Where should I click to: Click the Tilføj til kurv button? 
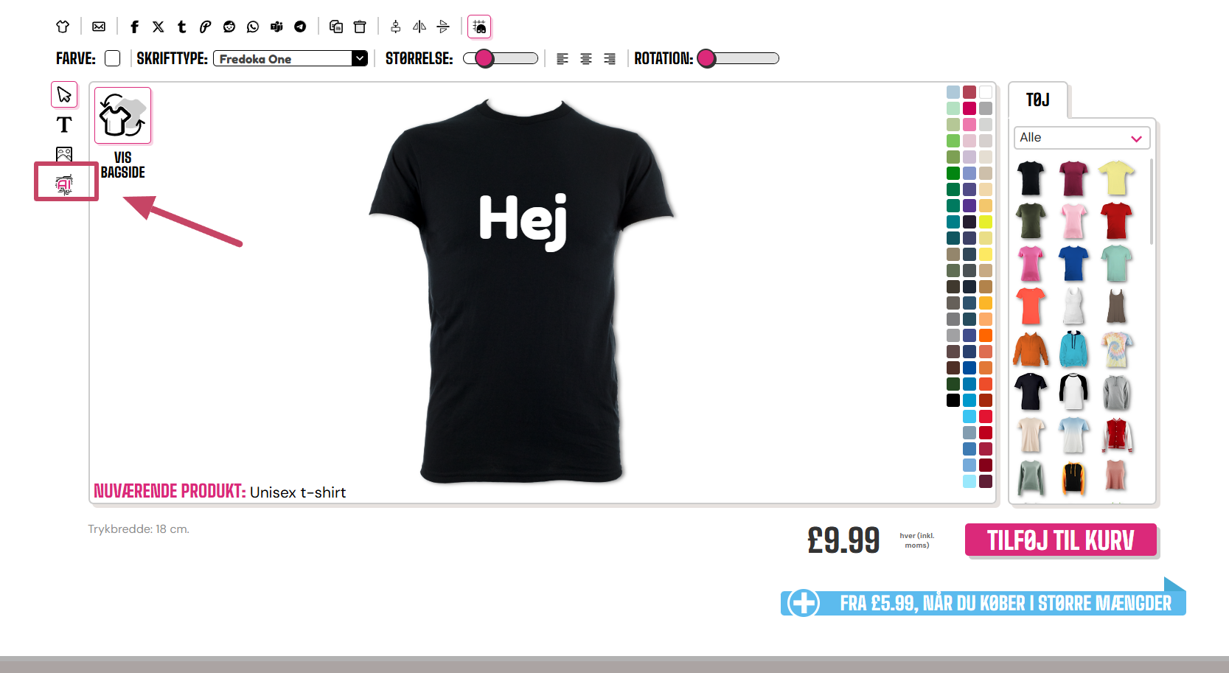(1060, 540)
